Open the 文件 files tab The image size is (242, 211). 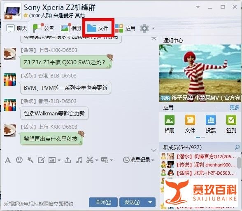point(98,28)
